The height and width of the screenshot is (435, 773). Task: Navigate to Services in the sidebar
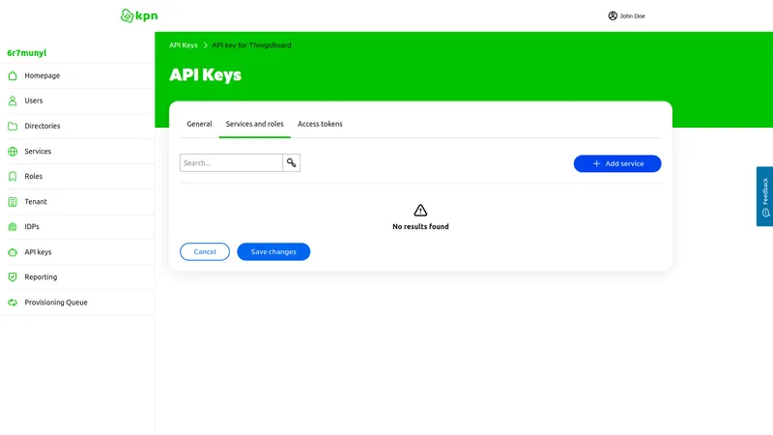pos(77,152)
